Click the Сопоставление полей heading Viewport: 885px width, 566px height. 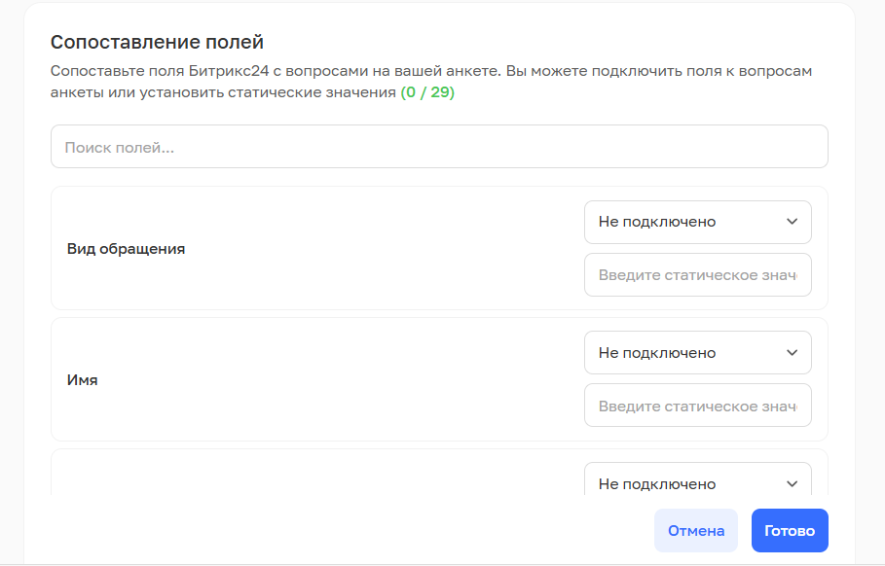(x=158, y=42)
